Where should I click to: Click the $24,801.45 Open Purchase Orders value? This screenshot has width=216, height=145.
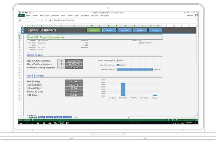[74, 61]
